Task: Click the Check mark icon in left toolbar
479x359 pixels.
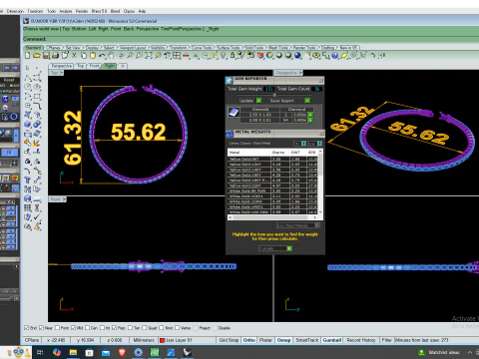Action: coord(37,217)
